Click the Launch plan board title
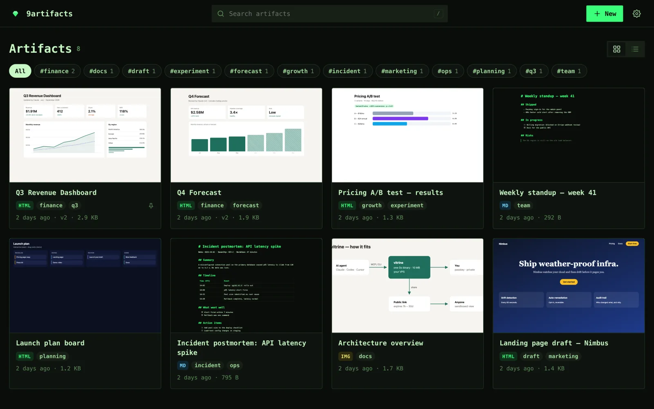 (x=50, y=343)
